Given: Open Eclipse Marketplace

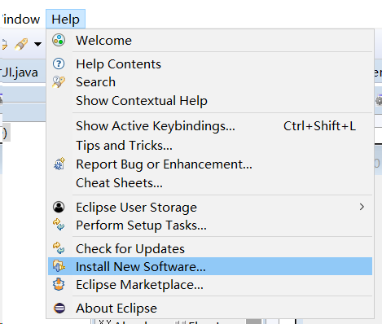Looking at the screenshot, I should pyautogui.click(x=139, y=285).
